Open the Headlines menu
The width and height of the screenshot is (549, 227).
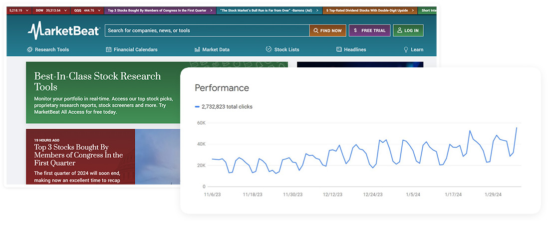(351, 49)
